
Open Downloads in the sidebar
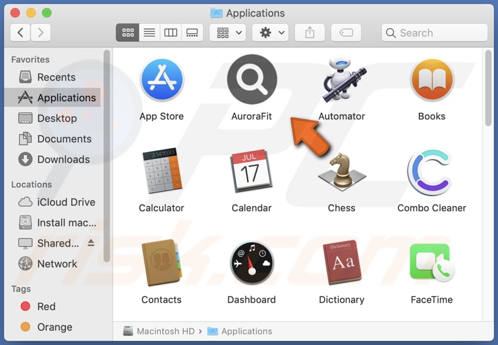(x=52, y=159)
